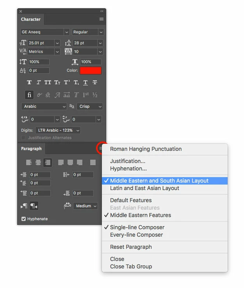Choose Reset Paragraph menu item

pos(165,247)
